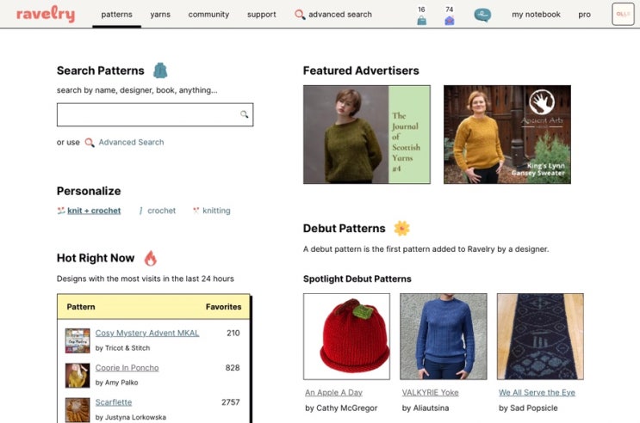The width and height of the screenshot is (640, 423).
Task: Click the flower icon by Debut Patterns
Action: (x=401, y=228)
